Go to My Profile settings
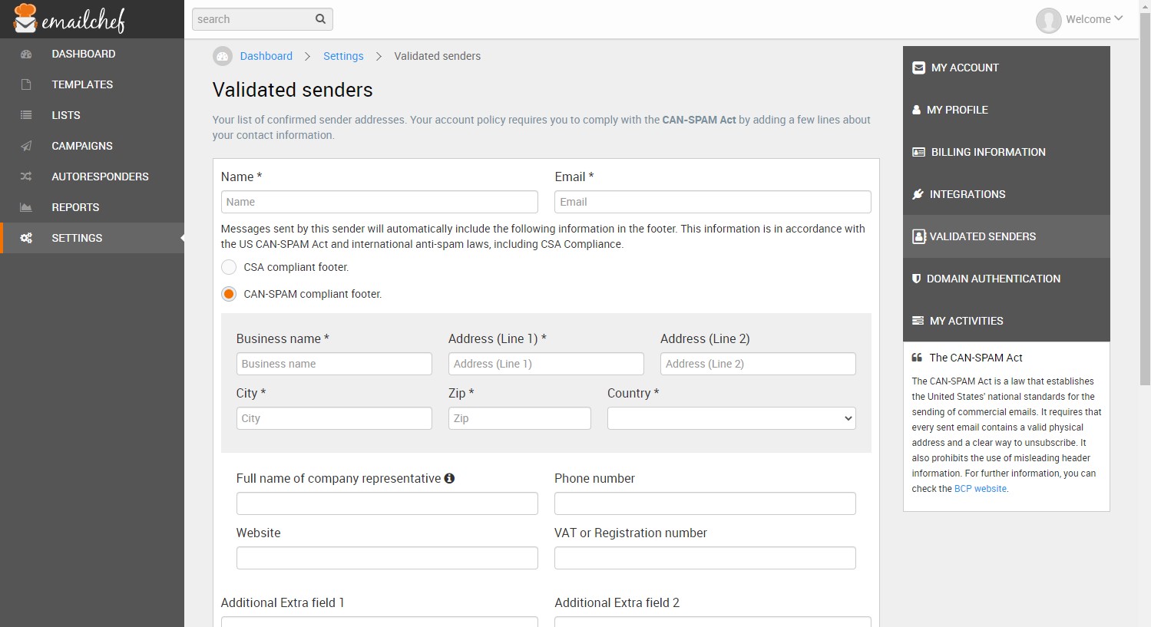This screenshot has height=627, width=1151. pyautogui.click(x=1007, y=110)
